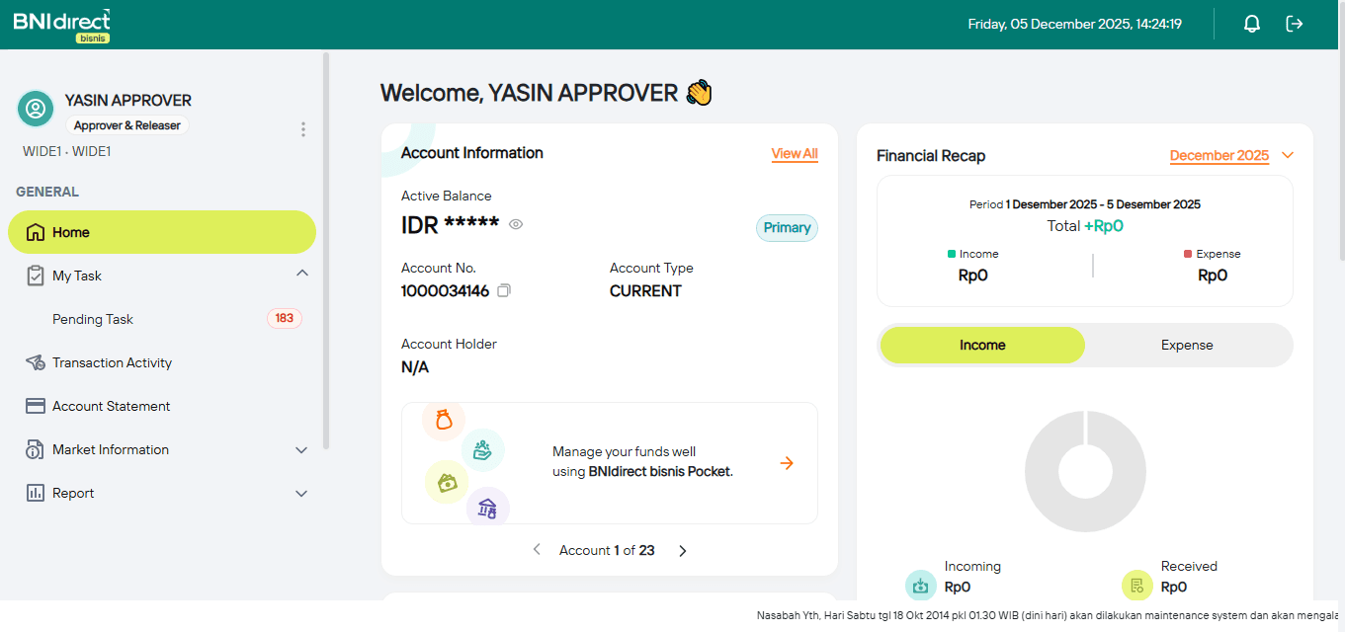
Task: Open the Report menu item
Action: tap(162, 493)
